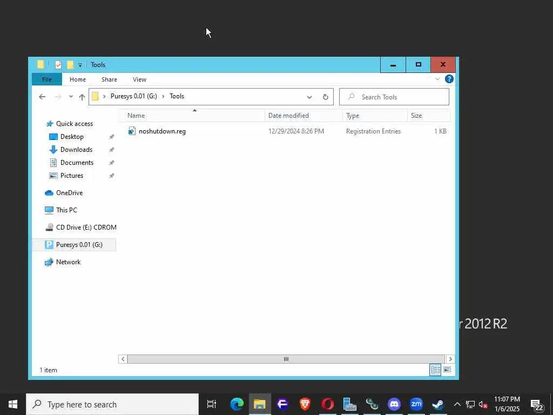Click the horizontal scrollbar thumb
This screenshot has height=415, width=553.
click(286, 359)
